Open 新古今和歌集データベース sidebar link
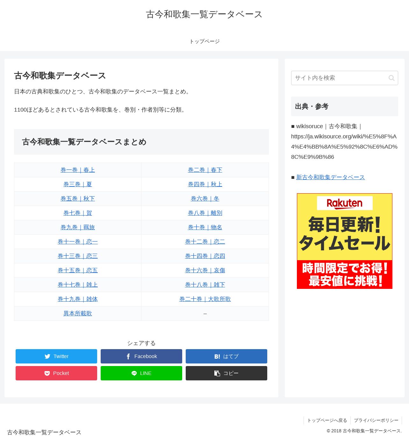 (330, 177)
